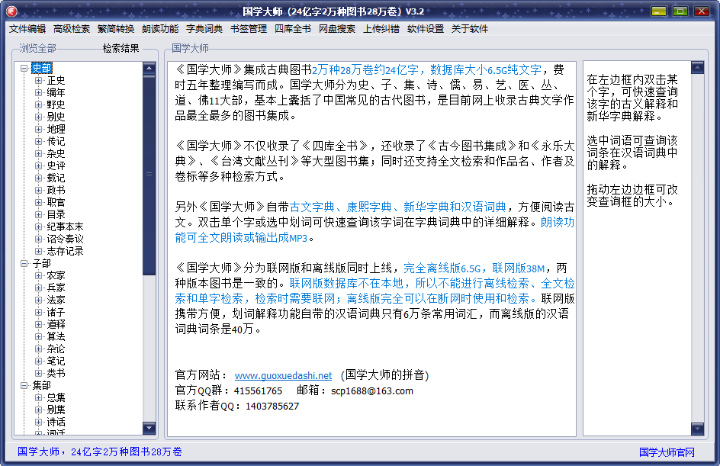Click the tree panel scroll-up arrow
Screen dimensions: 720x466
pyautogui.click(x=149, y=69)
